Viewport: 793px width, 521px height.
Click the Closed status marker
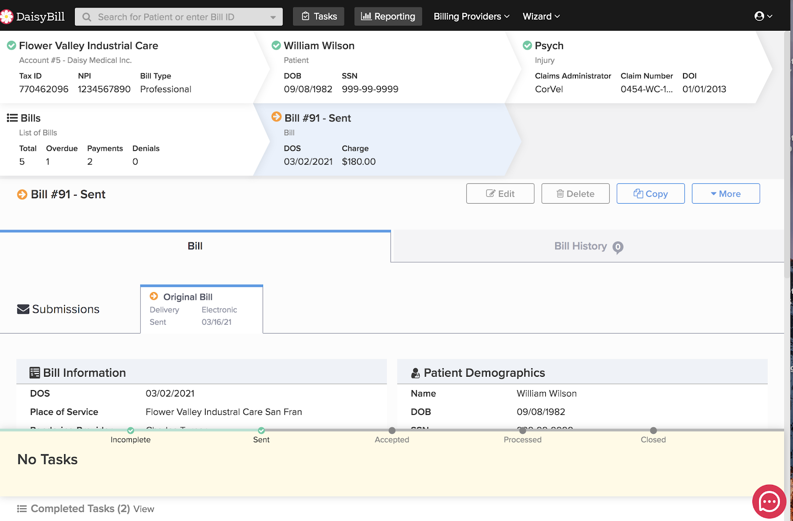click(653, 430)
